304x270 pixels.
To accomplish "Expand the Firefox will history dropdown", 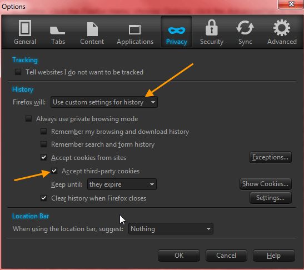I will pos(104,102).
